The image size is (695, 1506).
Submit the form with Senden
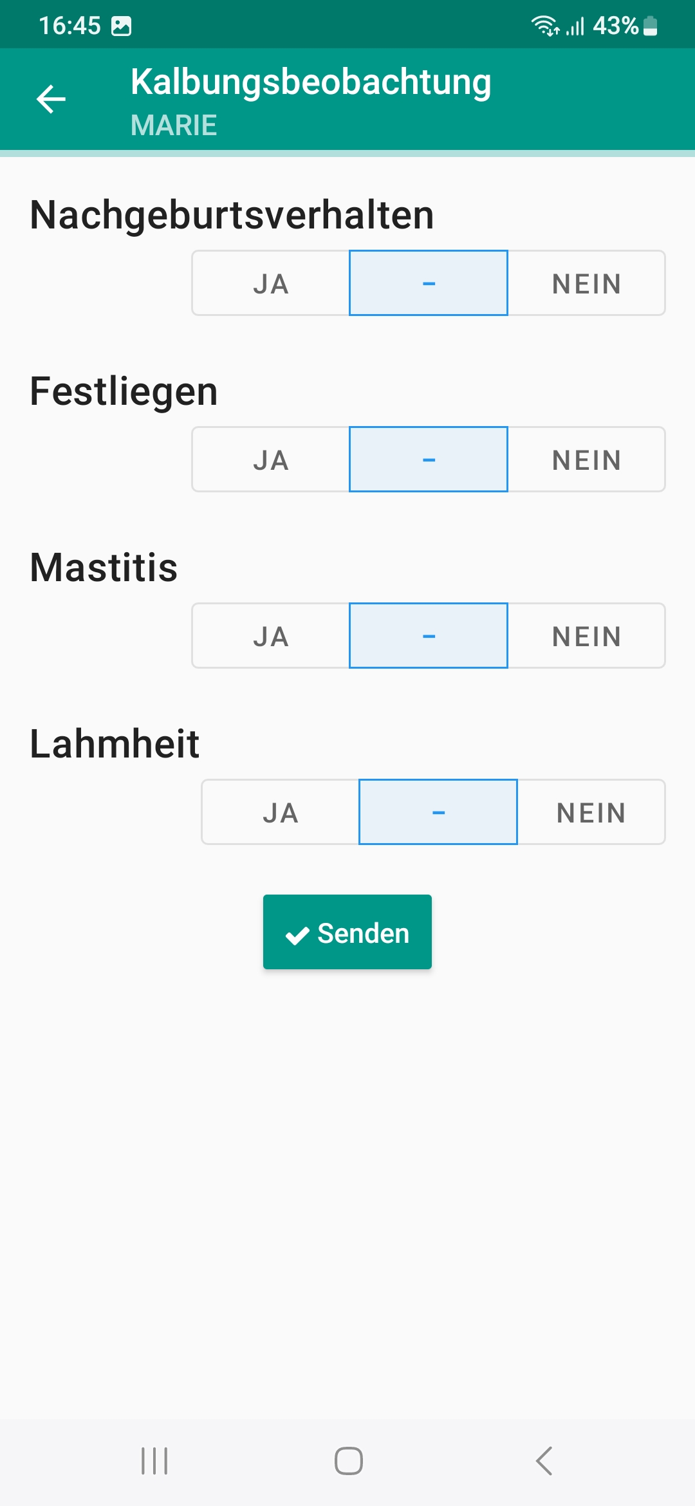coord(347,932)
